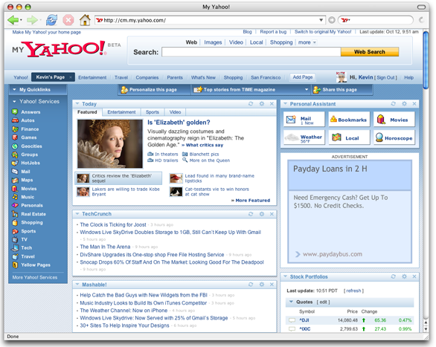
Task: Open the Travel page tab
Action: [x=121, y=77]
